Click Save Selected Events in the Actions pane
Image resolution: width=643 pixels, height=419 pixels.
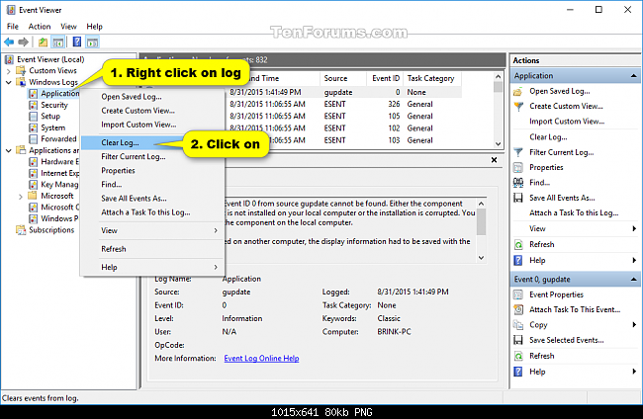pyautogui.click(x=567, y=341)
